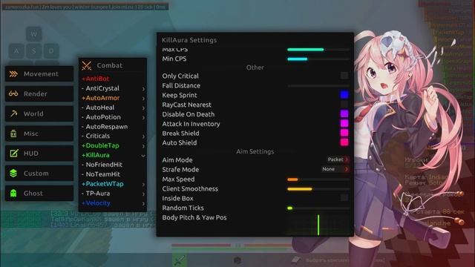Expand Criticals settings arrow

click(x=143, y=136)
